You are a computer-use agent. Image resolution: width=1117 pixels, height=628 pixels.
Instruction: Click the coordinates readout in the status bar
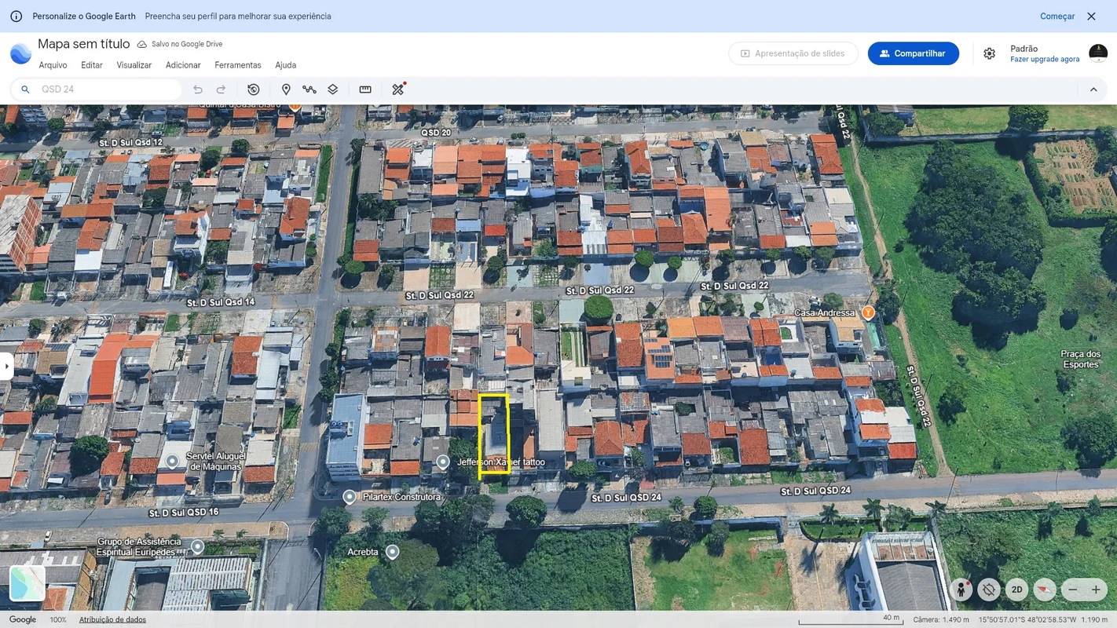pyautogui.click(x=1027, y=620)
